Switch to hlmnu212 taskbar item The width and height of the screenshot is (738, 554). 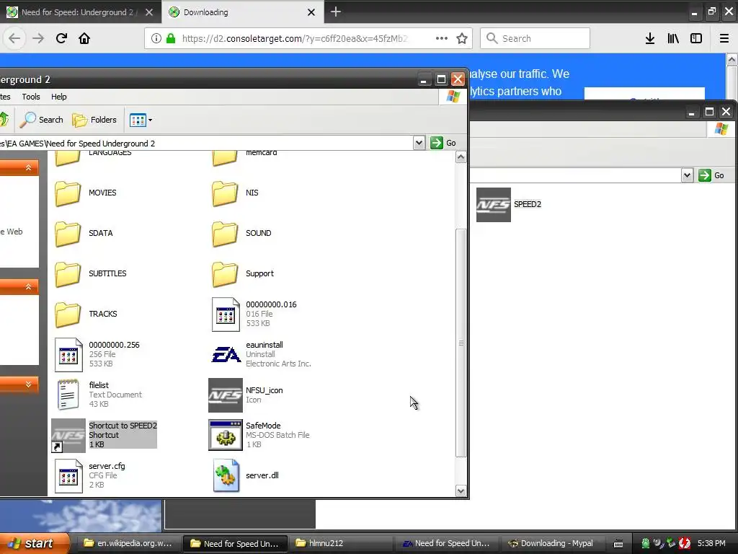click(341, 543)
